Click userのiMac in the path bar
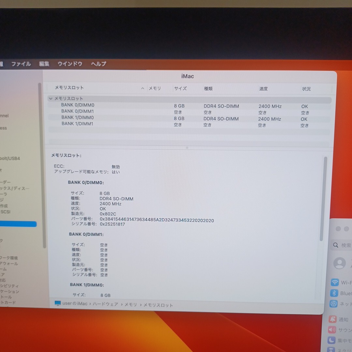The height and width of the screenshot is (352, 352). [x=75, y=303]
